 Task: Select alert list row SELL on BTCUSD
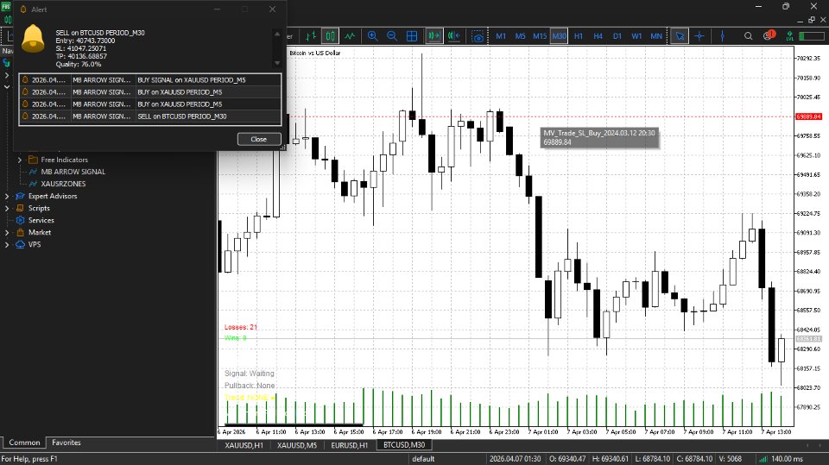(150, 116)
